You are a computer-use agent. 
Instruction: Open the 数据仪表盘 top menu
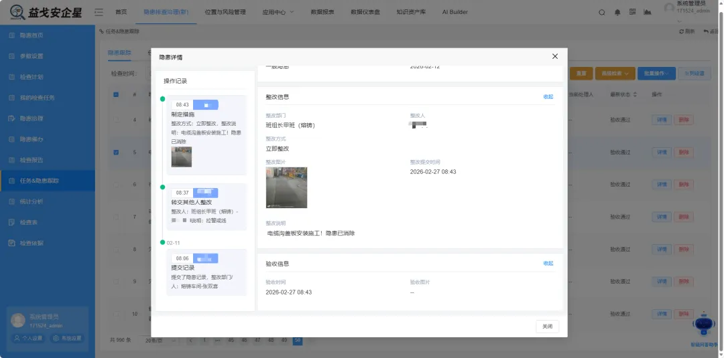[x=365, y=12]
